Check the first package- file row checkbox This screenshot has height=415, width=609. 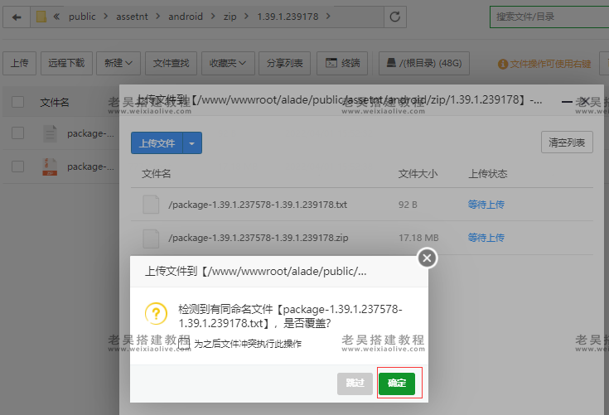(x=18, y=133)
